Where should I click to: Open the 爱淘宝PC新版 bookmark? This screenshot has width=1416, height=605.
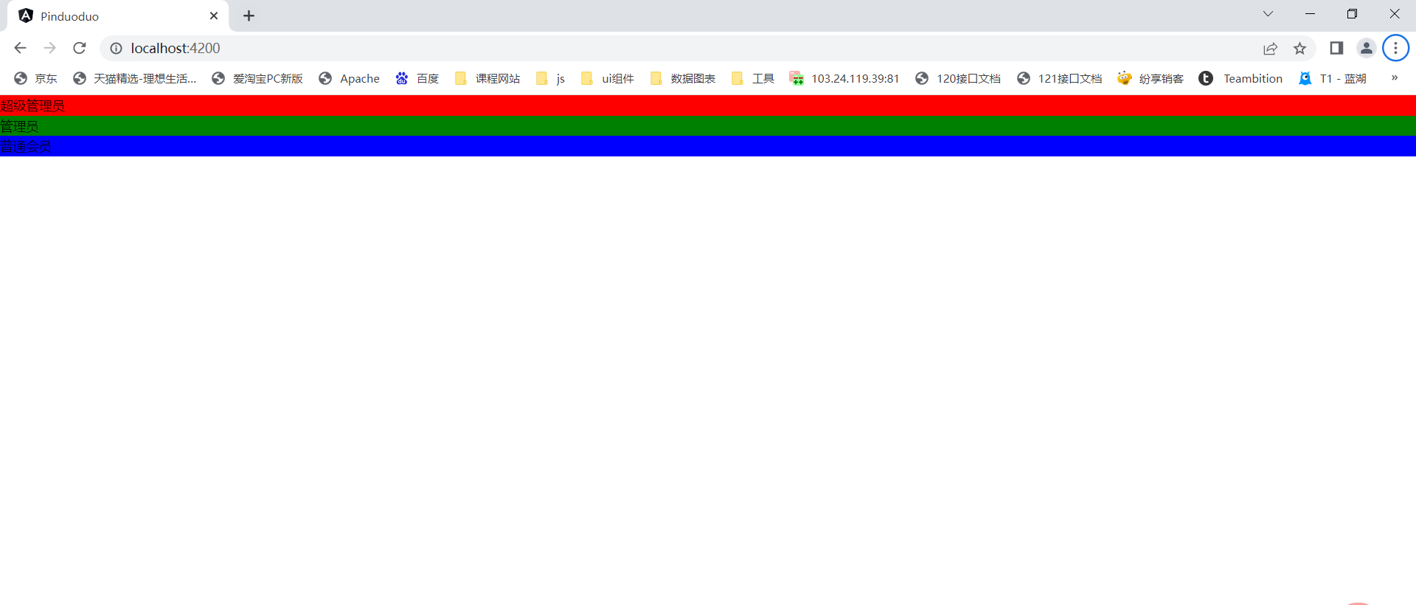click(257, 78)
